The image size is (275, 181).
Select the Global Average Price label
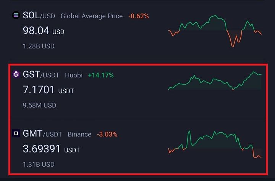(x=92, y=16)
